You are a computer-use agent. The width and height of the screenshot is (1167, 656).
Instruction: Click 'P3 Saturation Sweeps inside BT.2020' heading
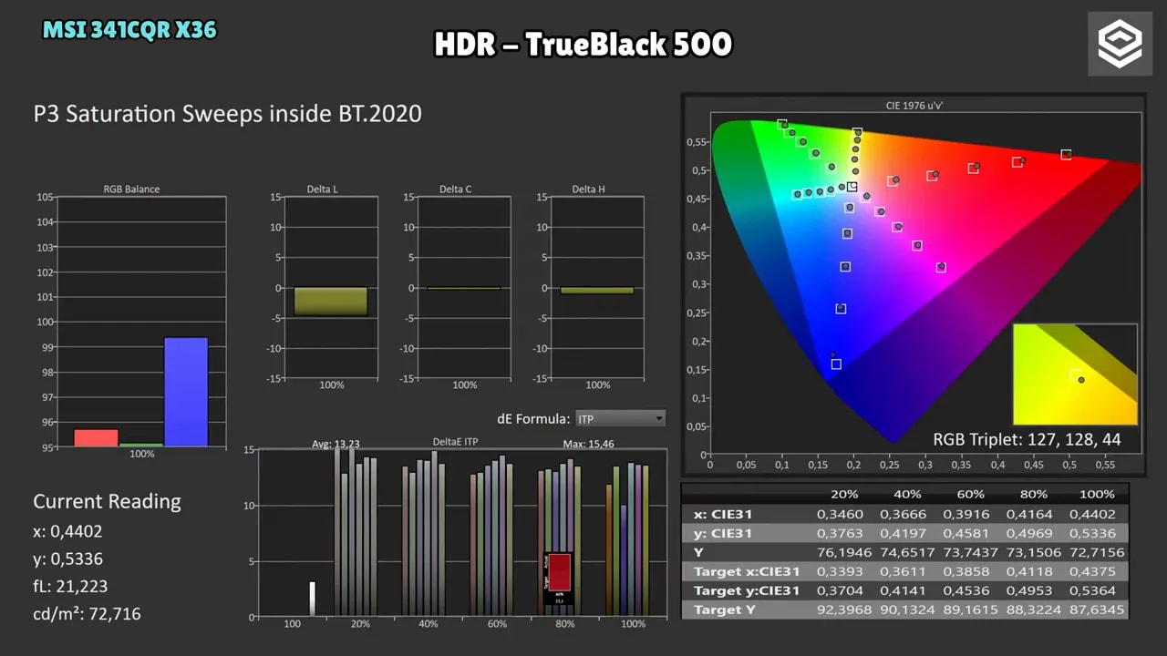coord(227,114)
